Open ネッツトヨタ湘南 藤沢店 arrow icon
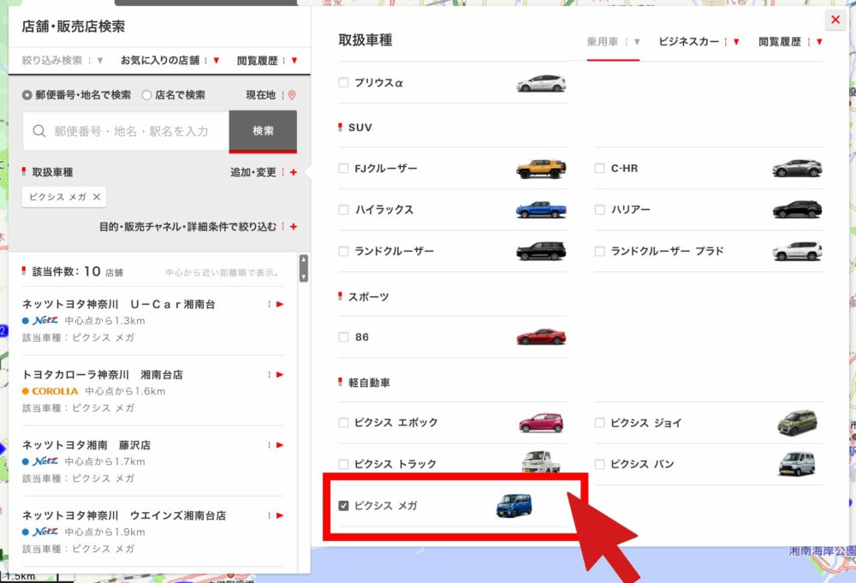856x583 pixels. (280, 445)
